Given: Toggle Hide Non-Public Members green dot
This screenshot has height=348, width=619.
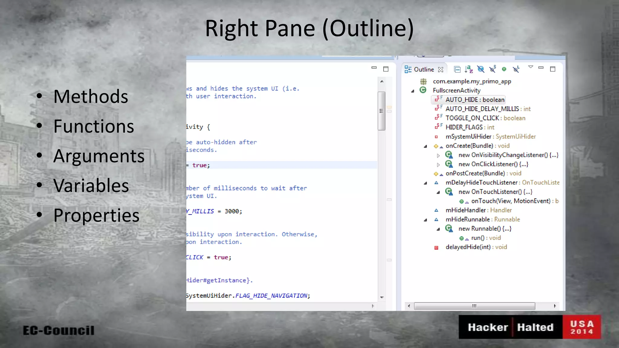Looking at the screenshot, I should [x=504, y=69].
